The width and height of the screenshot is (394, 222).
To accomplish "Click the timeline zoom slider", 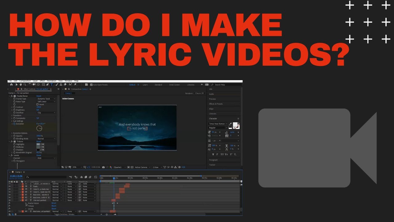I will click(107, 214).
